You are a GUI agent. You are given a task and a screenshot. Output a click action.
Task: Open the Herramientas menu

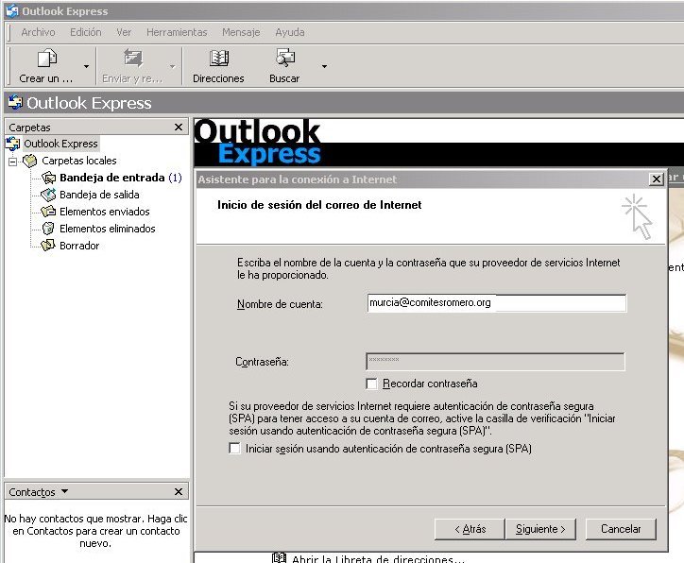[x=177, y=32]
